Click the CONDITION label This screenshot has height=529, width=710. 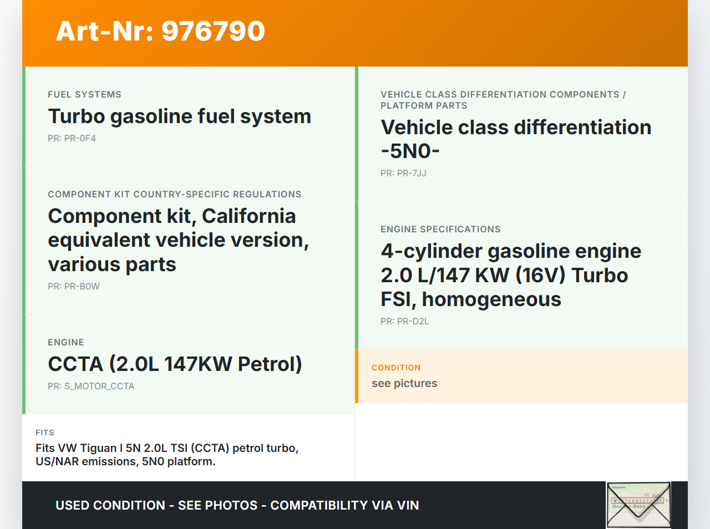pos(396,368)
